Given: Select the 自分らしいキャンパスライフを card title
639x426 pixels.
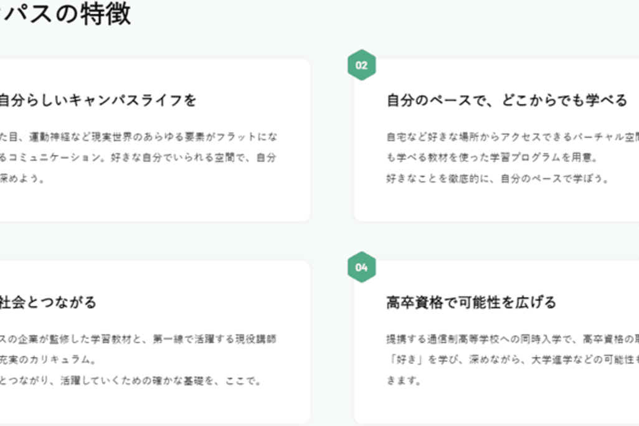Looking at the screenshot, I should point(97,100).
